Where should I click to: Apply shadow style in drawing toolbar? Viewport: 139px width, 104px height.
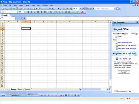pos(75,95)
